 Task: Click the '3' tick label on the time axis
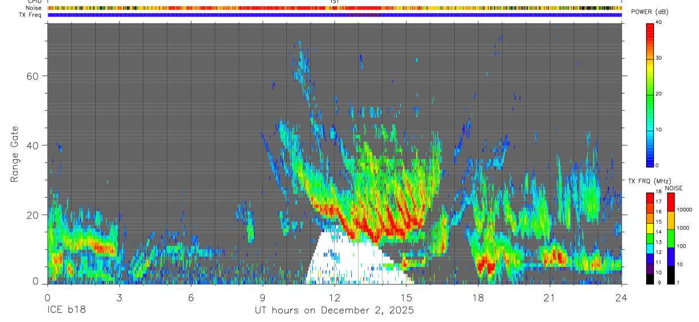click(119, 298)
